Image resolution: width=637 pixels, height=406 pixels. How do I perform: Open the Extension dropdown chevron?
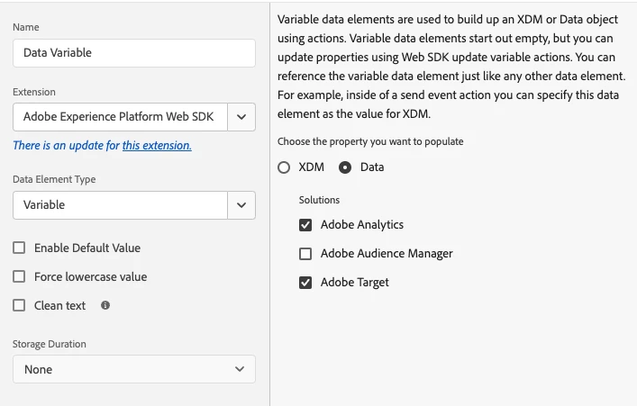click(x=241, y=117)
